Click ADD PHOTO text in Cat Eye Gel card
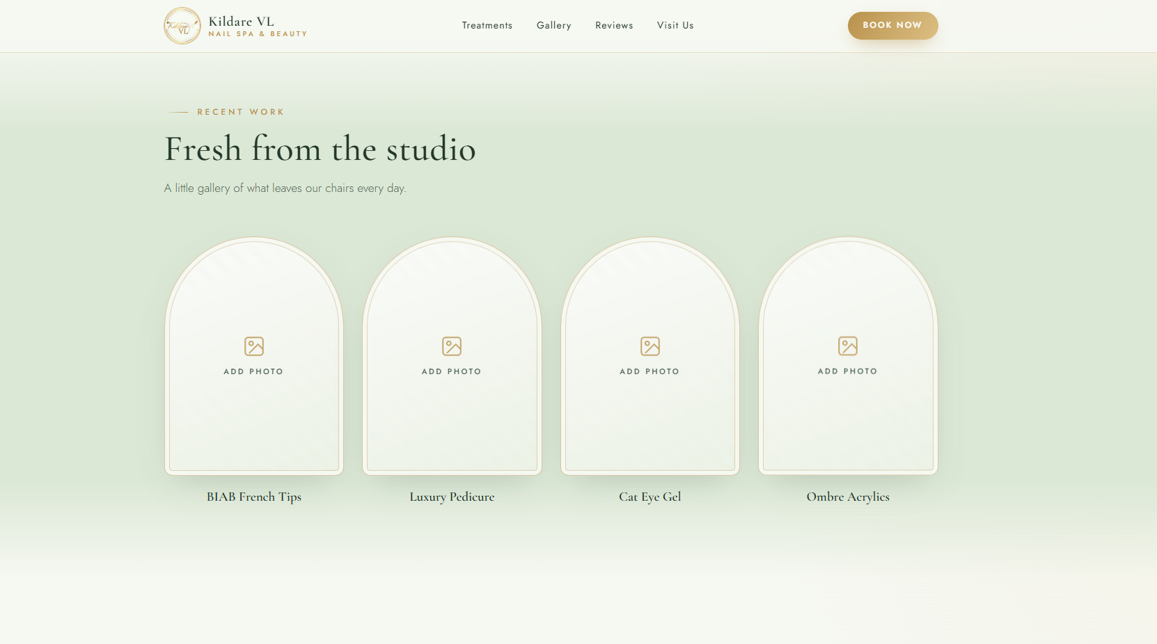Viewport: 1157px width, 644px height. [x=650, y=371]
